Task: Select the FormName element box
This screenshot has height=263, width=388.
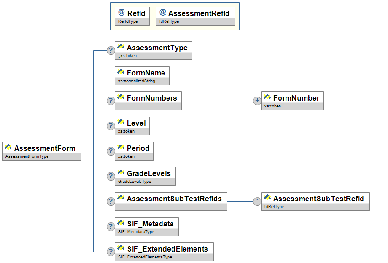Action: [145, 73]
